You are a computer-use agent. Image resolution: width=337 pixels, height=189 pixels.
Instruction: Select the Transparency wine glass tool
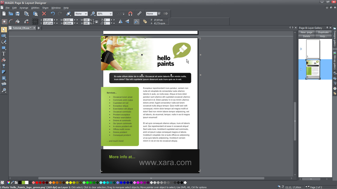point(4,66)
